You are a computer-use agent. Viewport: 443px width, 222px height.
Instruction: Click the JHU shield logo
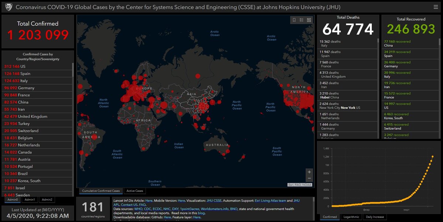[9, 7]
